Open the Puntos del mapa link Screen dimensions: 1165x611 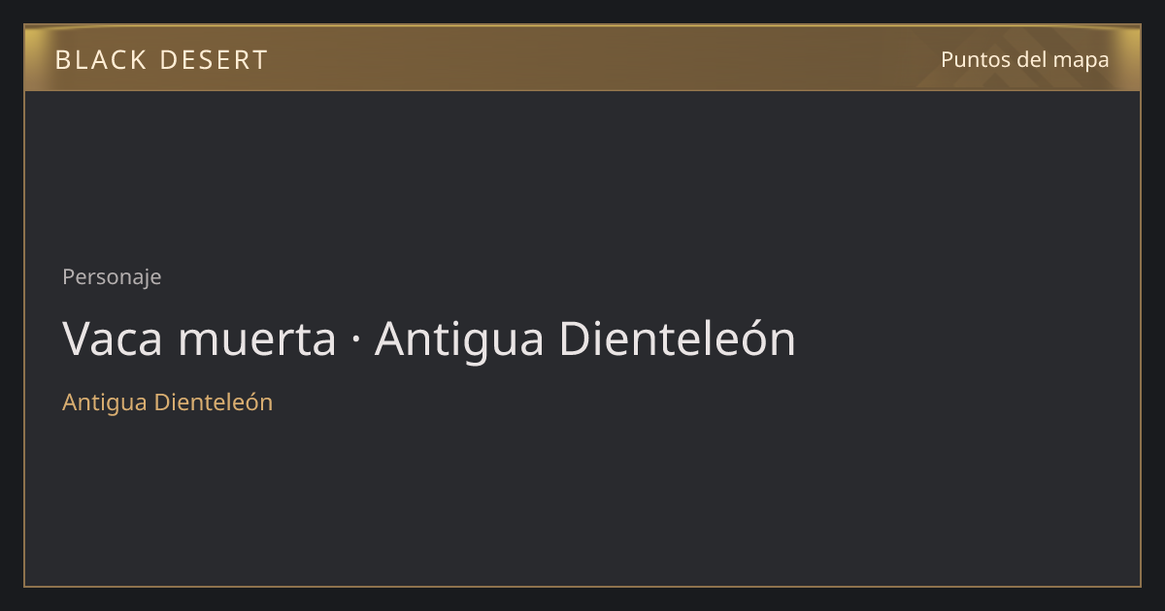1025,59
